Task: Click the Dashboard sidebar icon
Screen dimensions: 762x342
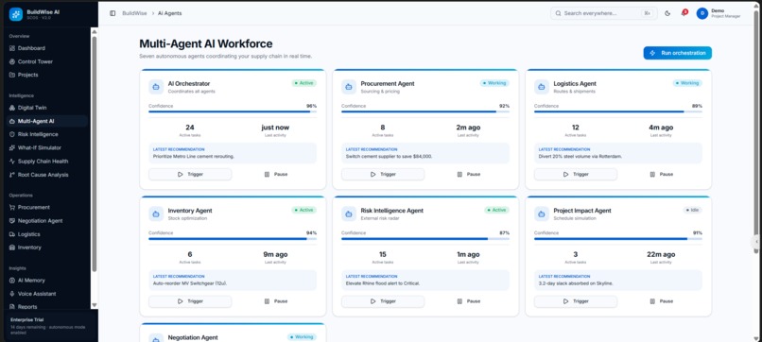Action: point(12,48)
